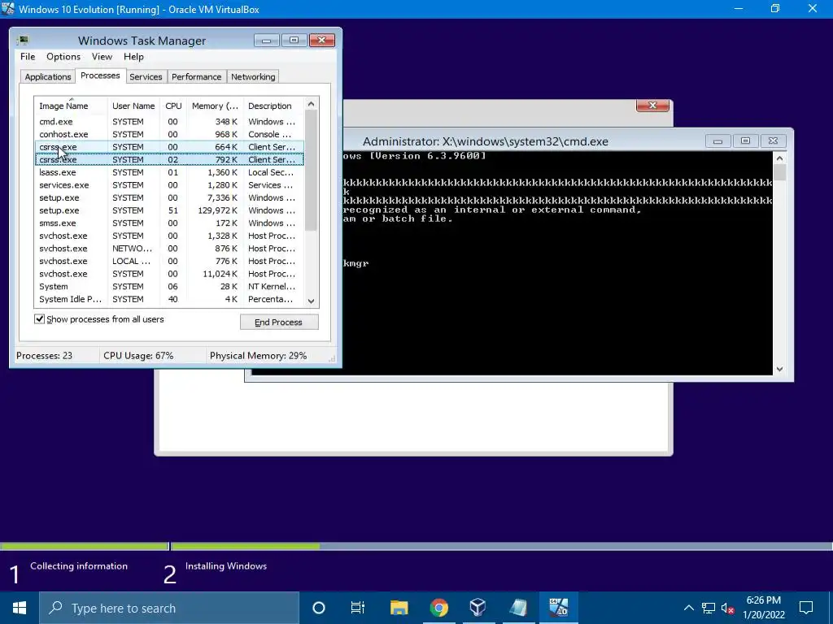Select the svchost.exe row with LOCAL user

(169, 261)
